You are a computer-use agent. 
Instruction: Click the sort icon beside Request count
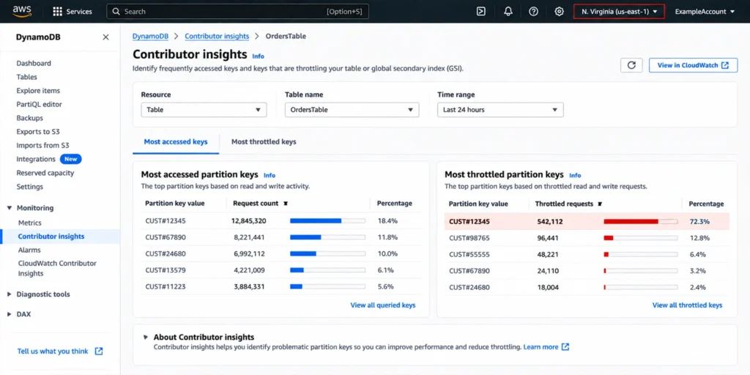(x=286, y=204)
